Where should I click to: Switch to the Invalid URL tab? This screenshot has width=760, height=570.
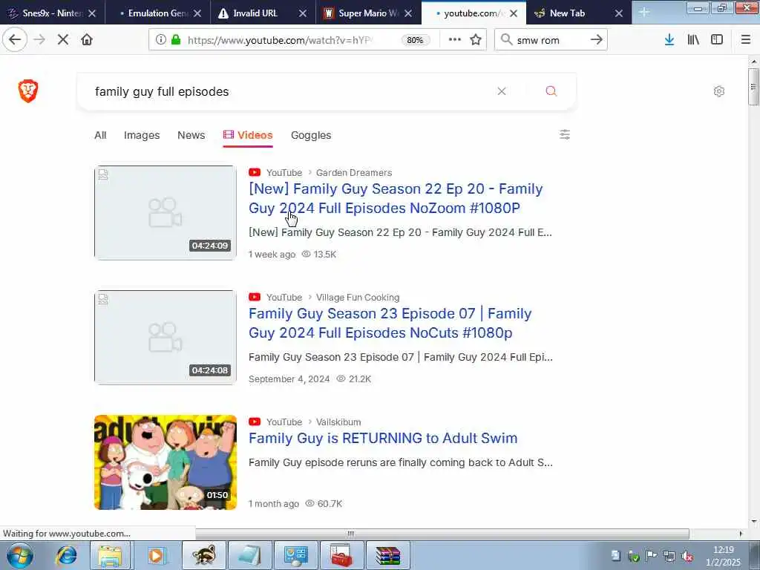click(255, 13)
